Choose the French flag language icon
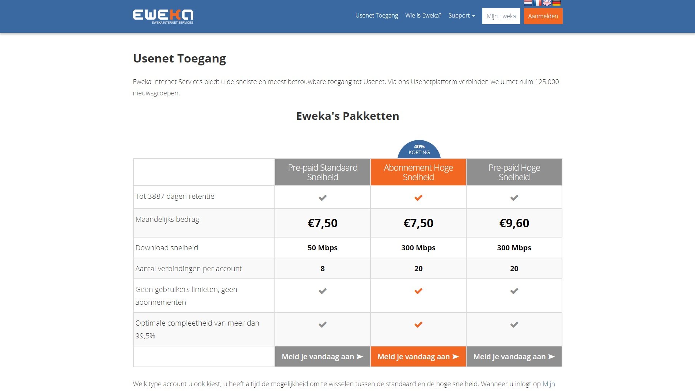The height and width of the screenshot is (391, 695). 538,3
